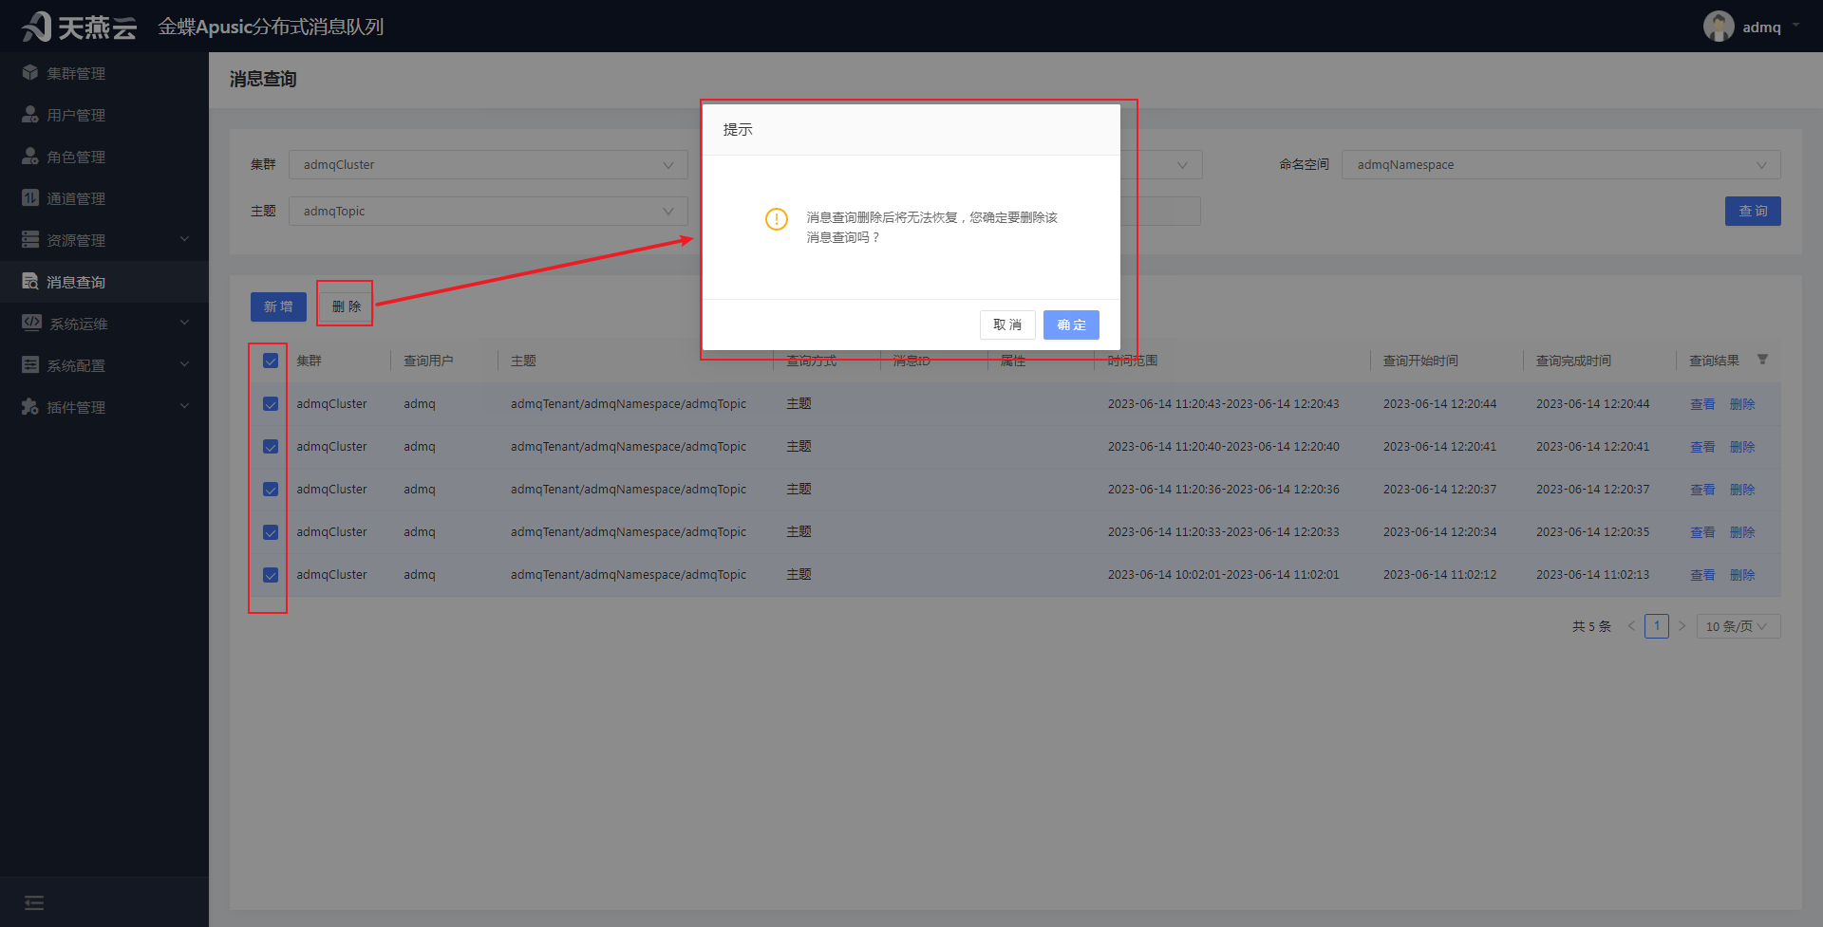Click the 新增 button
Viewport: 1823px width, 927px height.
278,306
